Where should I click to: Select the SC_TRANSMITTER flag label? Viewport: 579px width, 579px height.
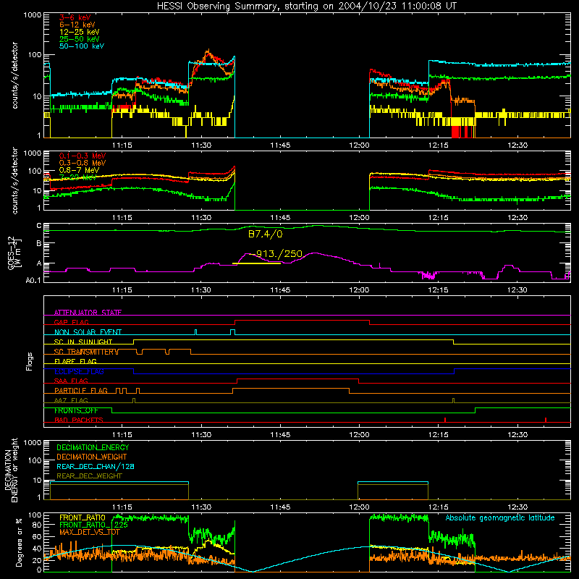[85, 352]
